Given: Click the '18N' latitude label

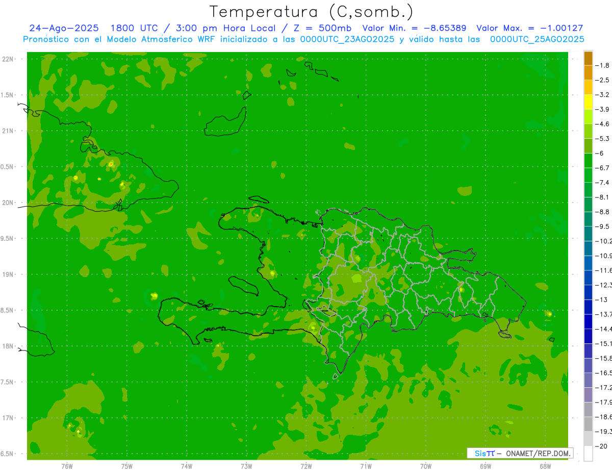Looking at the screenshot, I should 8,346.
